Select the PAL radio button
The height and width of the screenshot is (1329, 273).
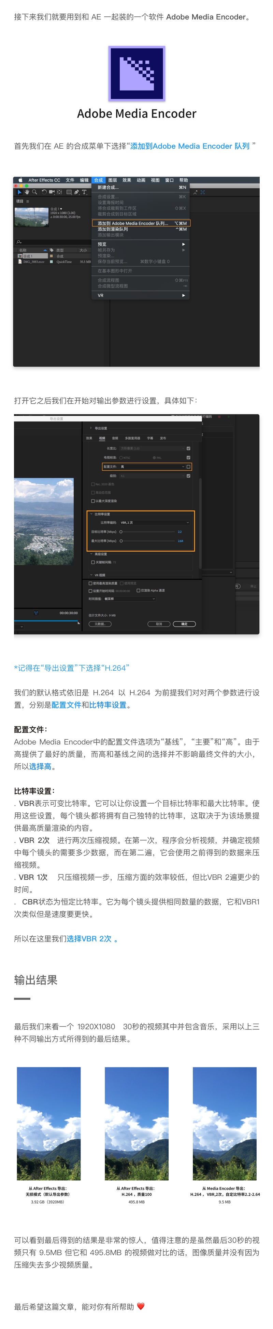[x=154, y=457]
